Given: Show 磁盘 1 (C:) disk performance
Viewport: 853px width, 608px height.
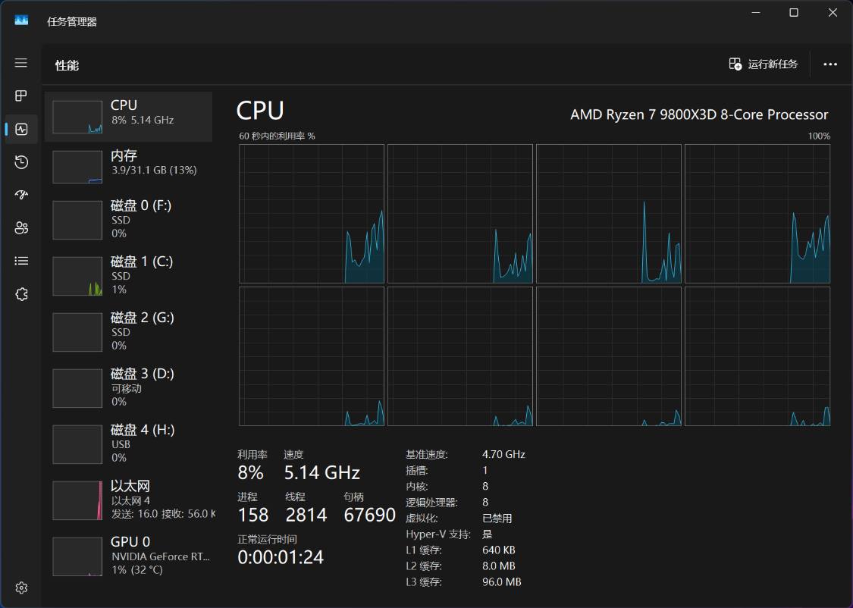Looking at the screenshot, I should click(x=128, y=276).
